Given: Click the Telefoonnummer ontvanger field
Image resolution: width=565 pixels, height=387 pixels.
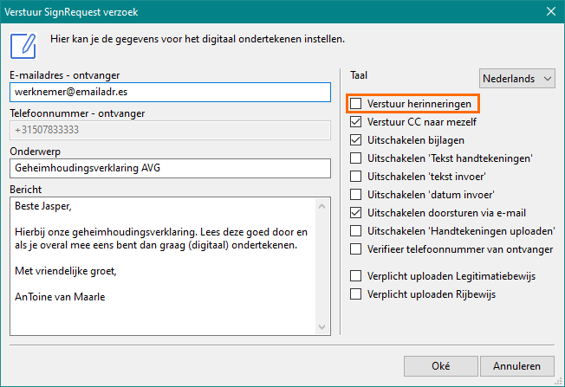Looking at the screenshot, I should click(170, 130).
